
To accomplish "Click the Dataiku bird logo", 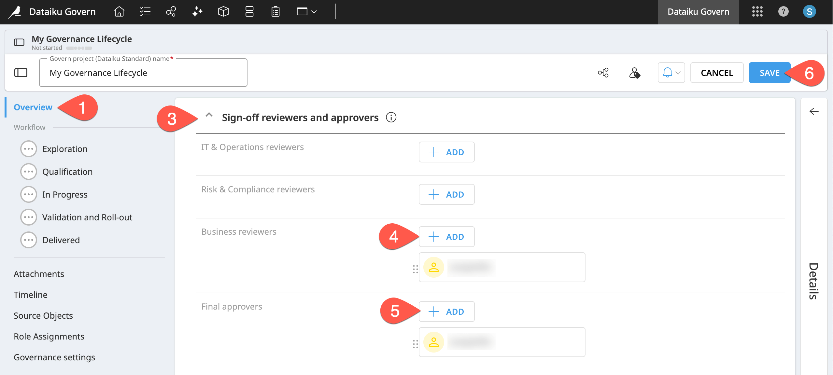I will pos(15,12).
